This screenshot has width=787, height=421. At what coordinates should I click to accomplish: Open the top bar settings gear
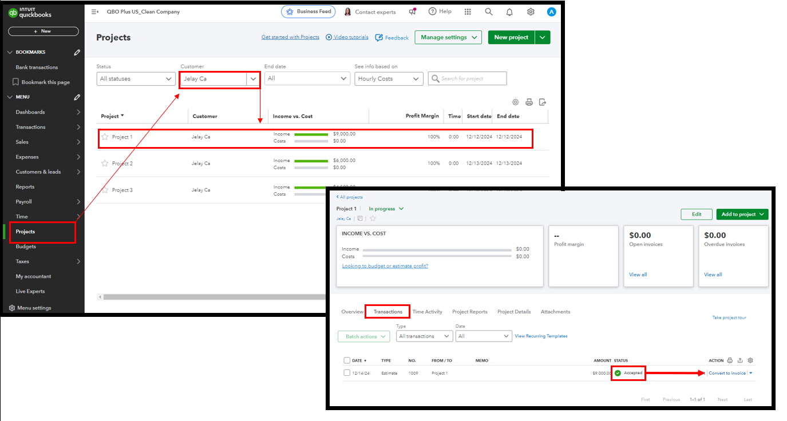coord(531,12)
